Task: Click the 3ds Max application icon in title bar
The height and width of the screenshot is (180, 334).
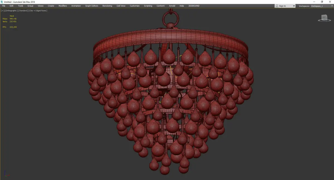Action: 2,2
